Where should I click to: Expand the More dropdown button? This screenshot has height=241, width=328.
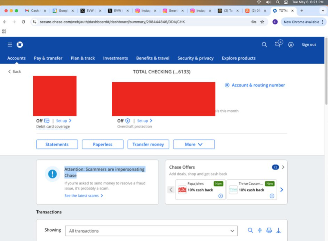(194, 144)
